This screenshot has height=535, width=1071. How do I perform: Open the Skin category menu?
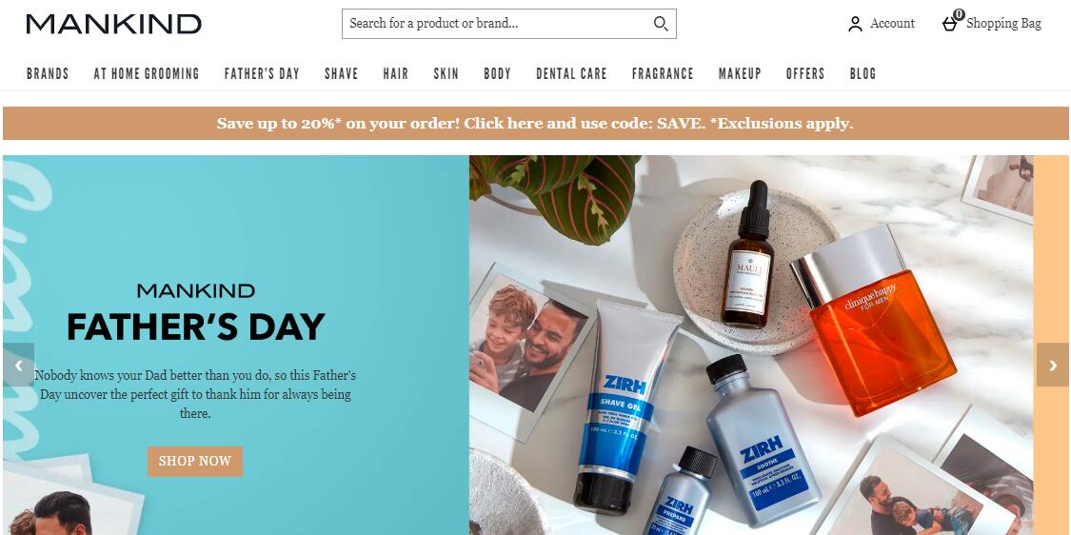(446, 74)
